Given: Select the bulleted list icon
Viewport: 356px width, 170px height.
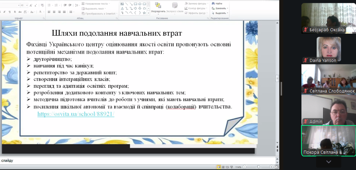Looking at the screenshot, I should click(49, 6).
